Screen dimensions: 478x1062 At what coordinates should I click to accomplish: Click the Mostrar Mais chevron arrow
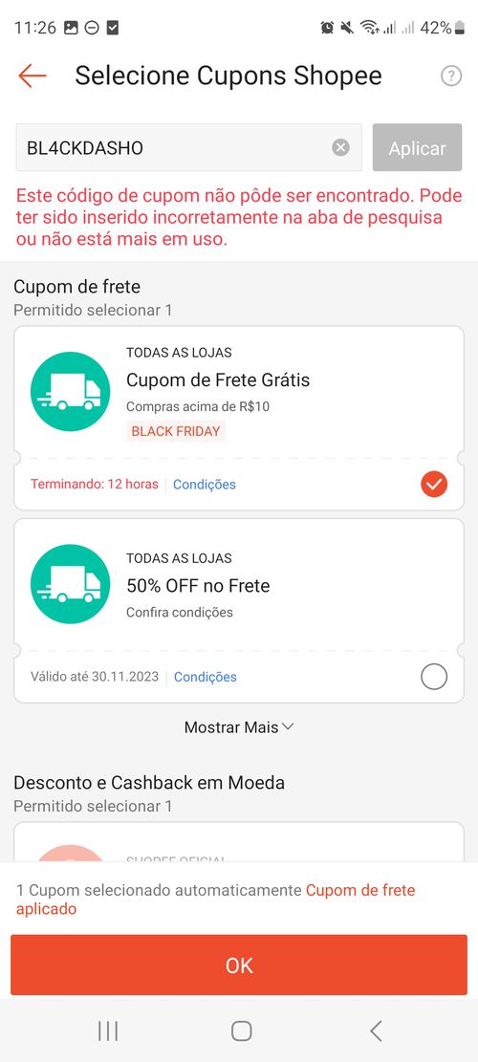tap(288, 726)
